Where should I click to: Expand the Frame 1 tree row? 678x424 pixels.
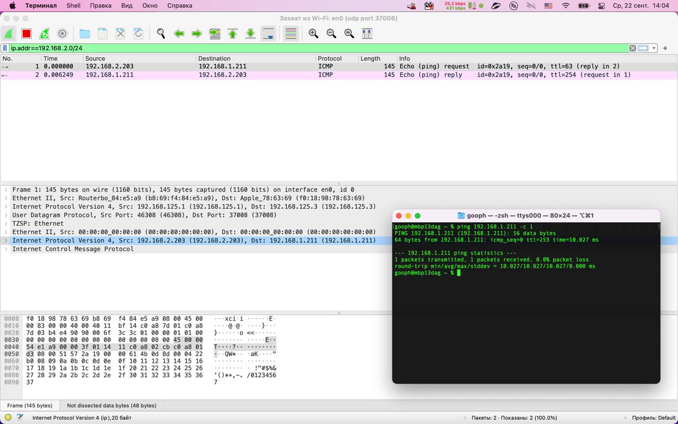tap(6, 190)
